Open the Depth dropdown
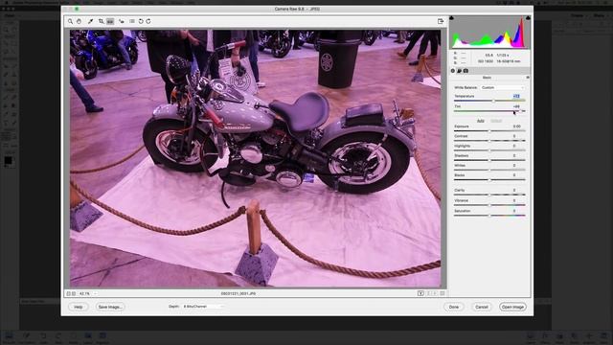This screenshot has height=345, width=613. click(204, 307)
